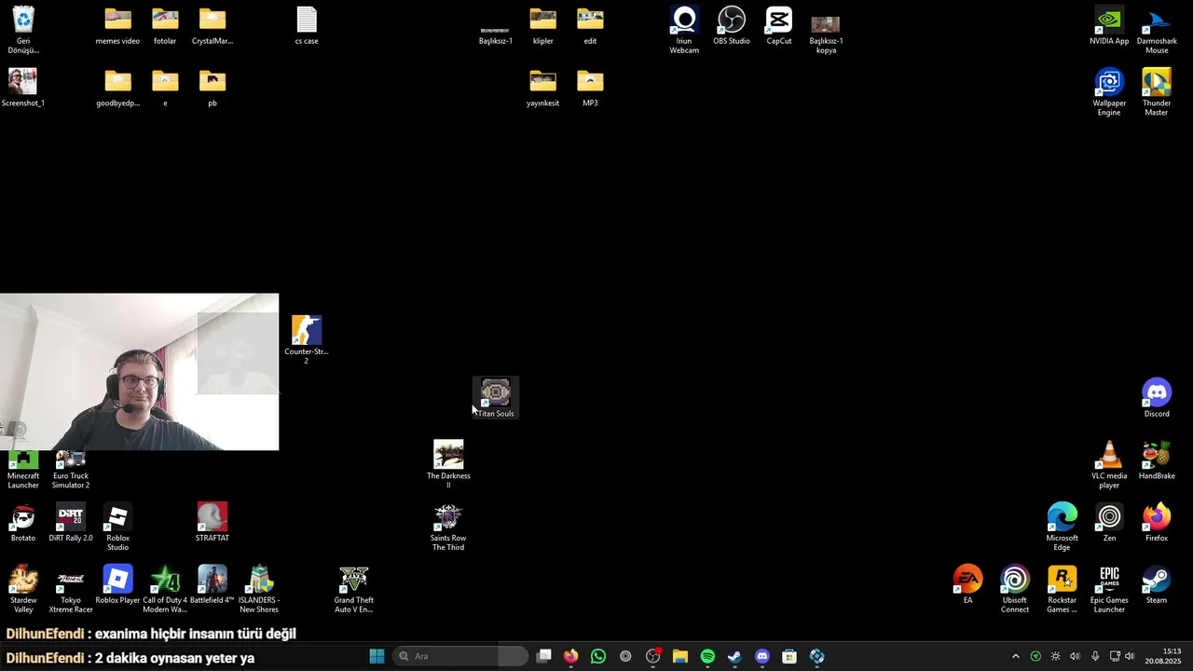1193x671 pixels.
Task: Open Roblox Player desktop shortcut
Action: [117, 585]
